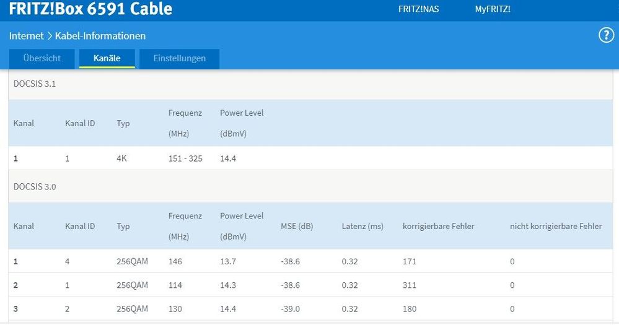Click nicht korrigierbare Fehler column header
Screen dimensions: 619x325
(556, 227)
